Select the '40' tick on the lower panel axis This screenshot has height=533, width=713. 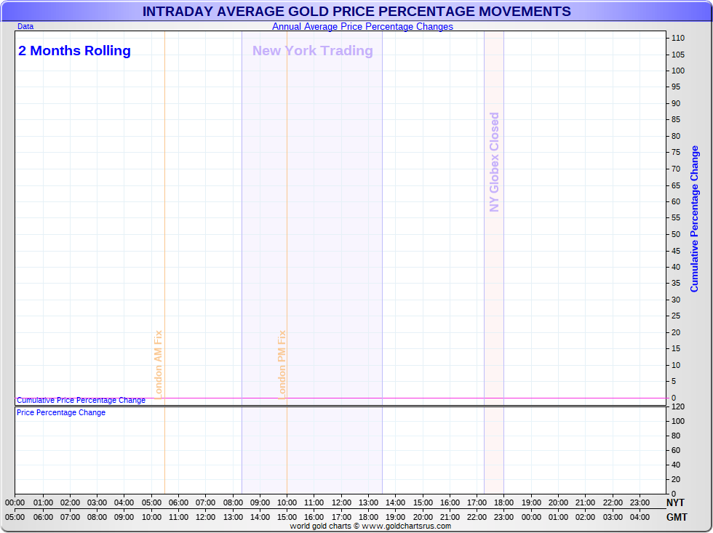pos(676,465)
